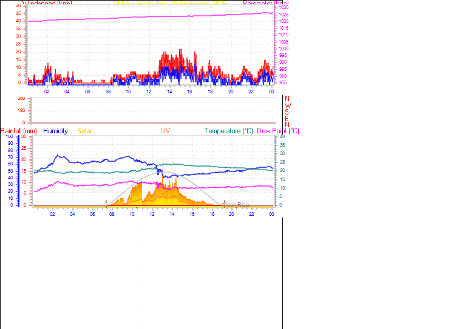Click the E compass letter

pyautogui.click(x=287, y=119)
